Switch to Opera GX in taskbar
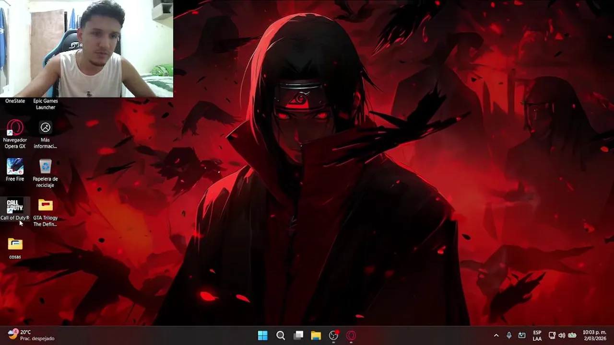 pyautogui.click(x=351, y=335)
